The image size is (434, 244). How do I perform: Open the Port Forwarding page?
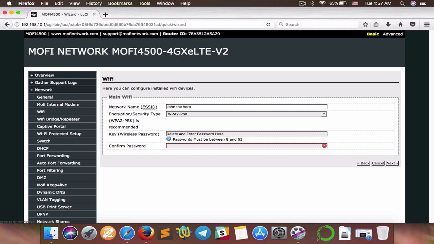tap(53, 156)
